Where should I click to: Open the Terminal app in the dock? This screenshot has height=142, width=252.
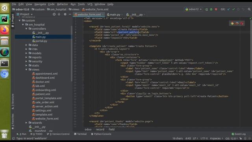point(4,63)
